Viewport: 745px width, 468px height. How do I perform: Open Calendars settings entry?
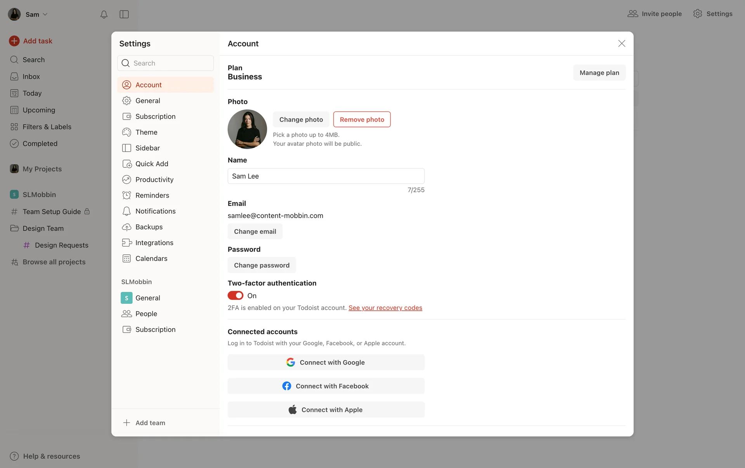point(151,259)
